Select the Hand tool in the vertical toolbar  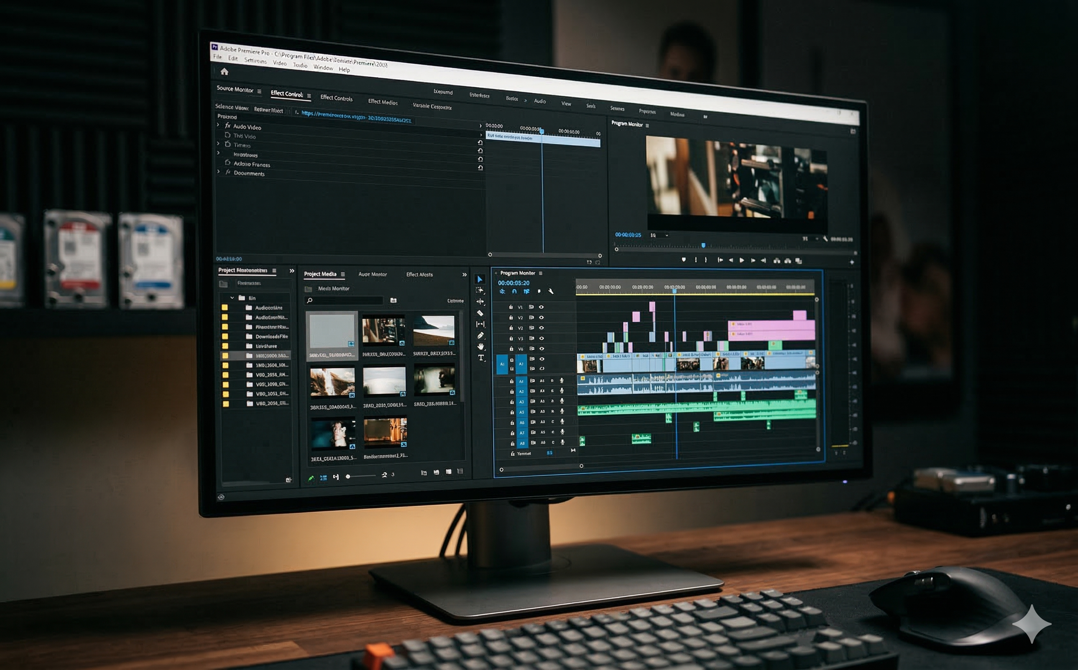[x=481, y=348]
